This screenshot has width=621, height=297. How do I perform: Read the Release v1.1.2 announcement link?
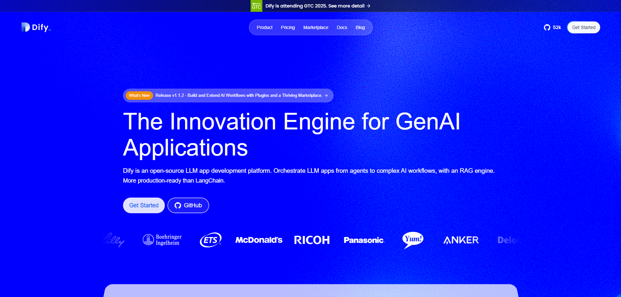click(241, 96)
